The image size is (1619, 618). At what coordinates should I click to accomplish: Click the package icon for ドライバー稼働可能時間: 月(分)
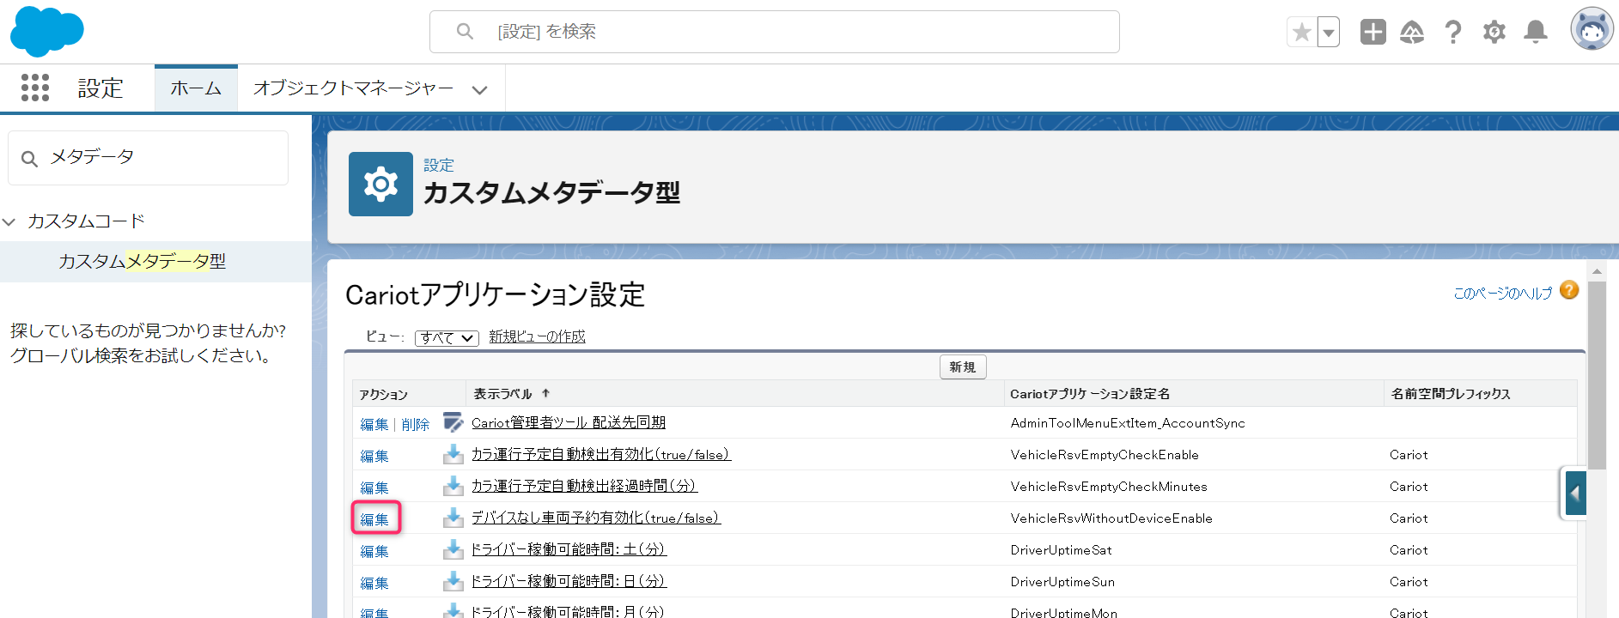coord(453,611)
